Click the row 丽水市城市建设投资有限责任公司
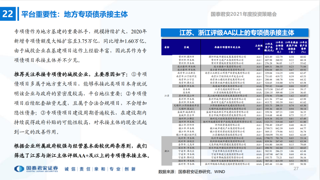This screenshot has width=320, height=180. [240, 148]
